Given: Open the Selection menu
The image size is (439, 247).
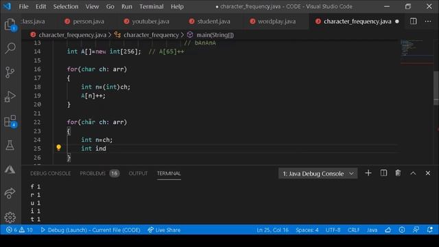Looking at the screenshot, I should 66,6.
